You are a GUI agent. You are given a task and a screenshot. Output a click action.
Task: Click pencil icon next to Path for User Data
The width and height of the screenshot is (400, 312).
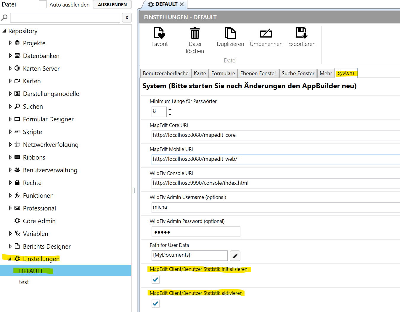(x=235, y=256)
